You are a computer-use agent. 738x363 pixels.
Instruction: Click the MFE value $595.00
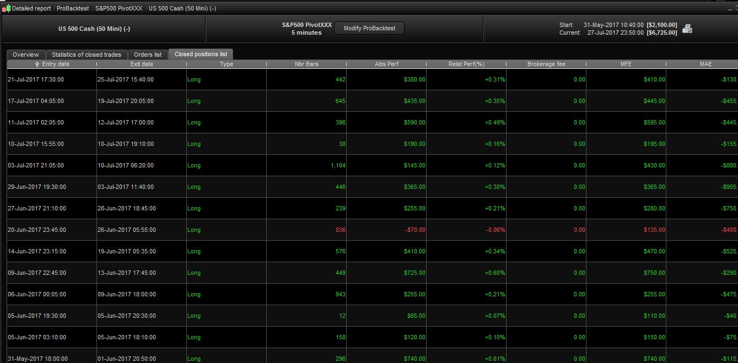point(654,122)
